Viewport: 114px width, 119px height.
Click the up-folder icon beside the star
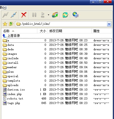click(x=11, y=24)
